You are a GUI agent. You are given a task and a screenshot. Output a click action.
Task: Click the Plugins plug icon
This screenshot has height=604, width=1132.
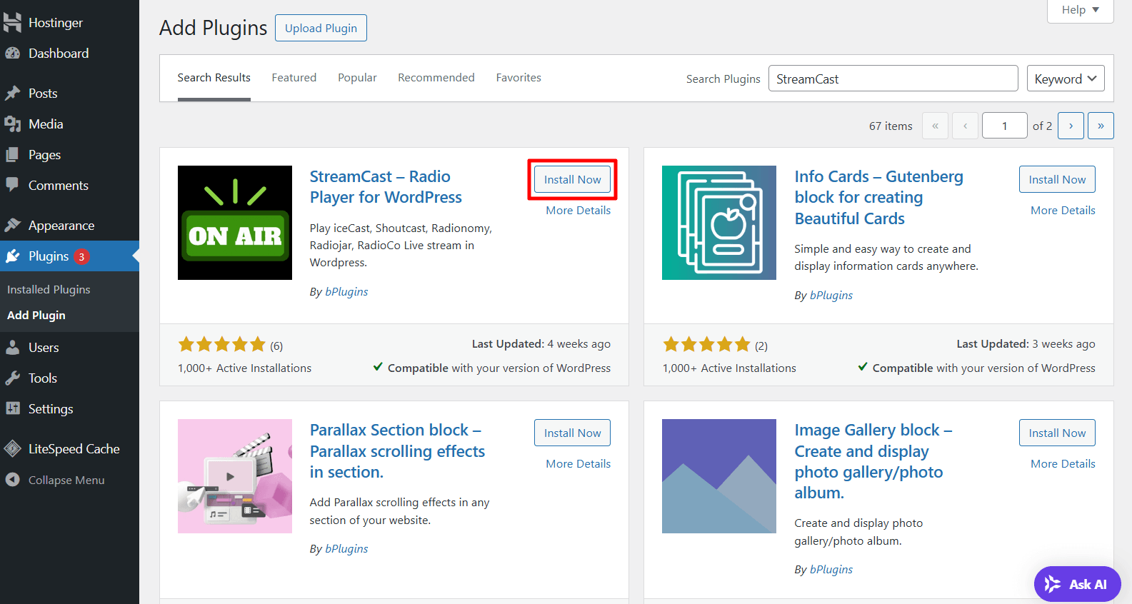click(x=12, y=256)
